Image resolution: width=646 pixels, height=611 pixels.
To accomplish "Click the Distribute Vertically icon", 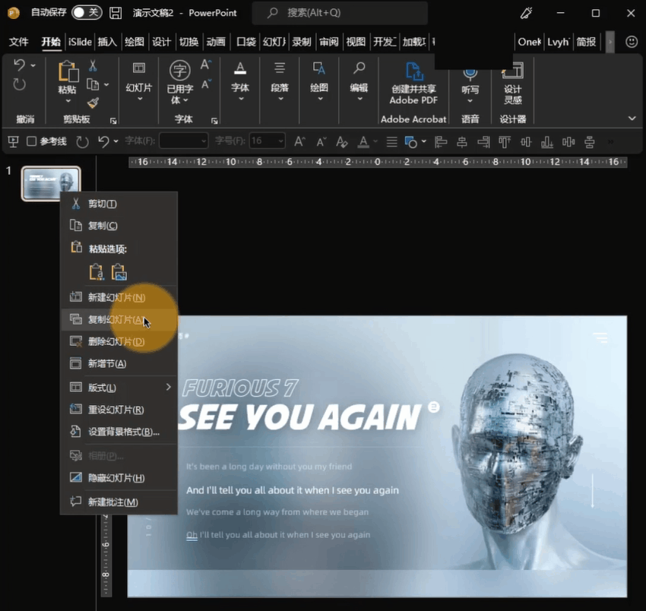I will pyautogui.click(x=590, y=142).
